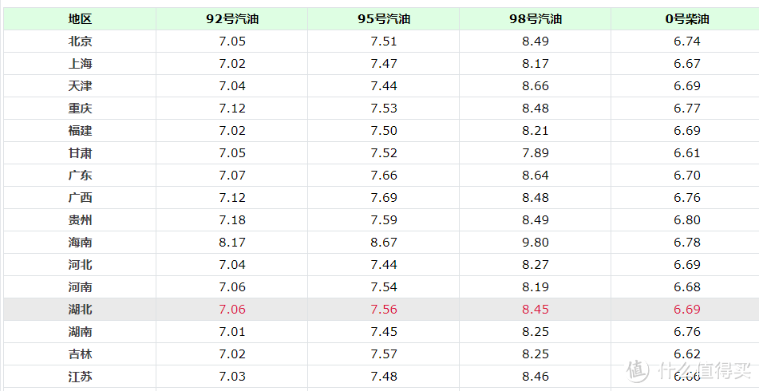Screen dimensions: 759x391
Task: Click the 92号汽油 column header
Action: (x=232, y=19)
